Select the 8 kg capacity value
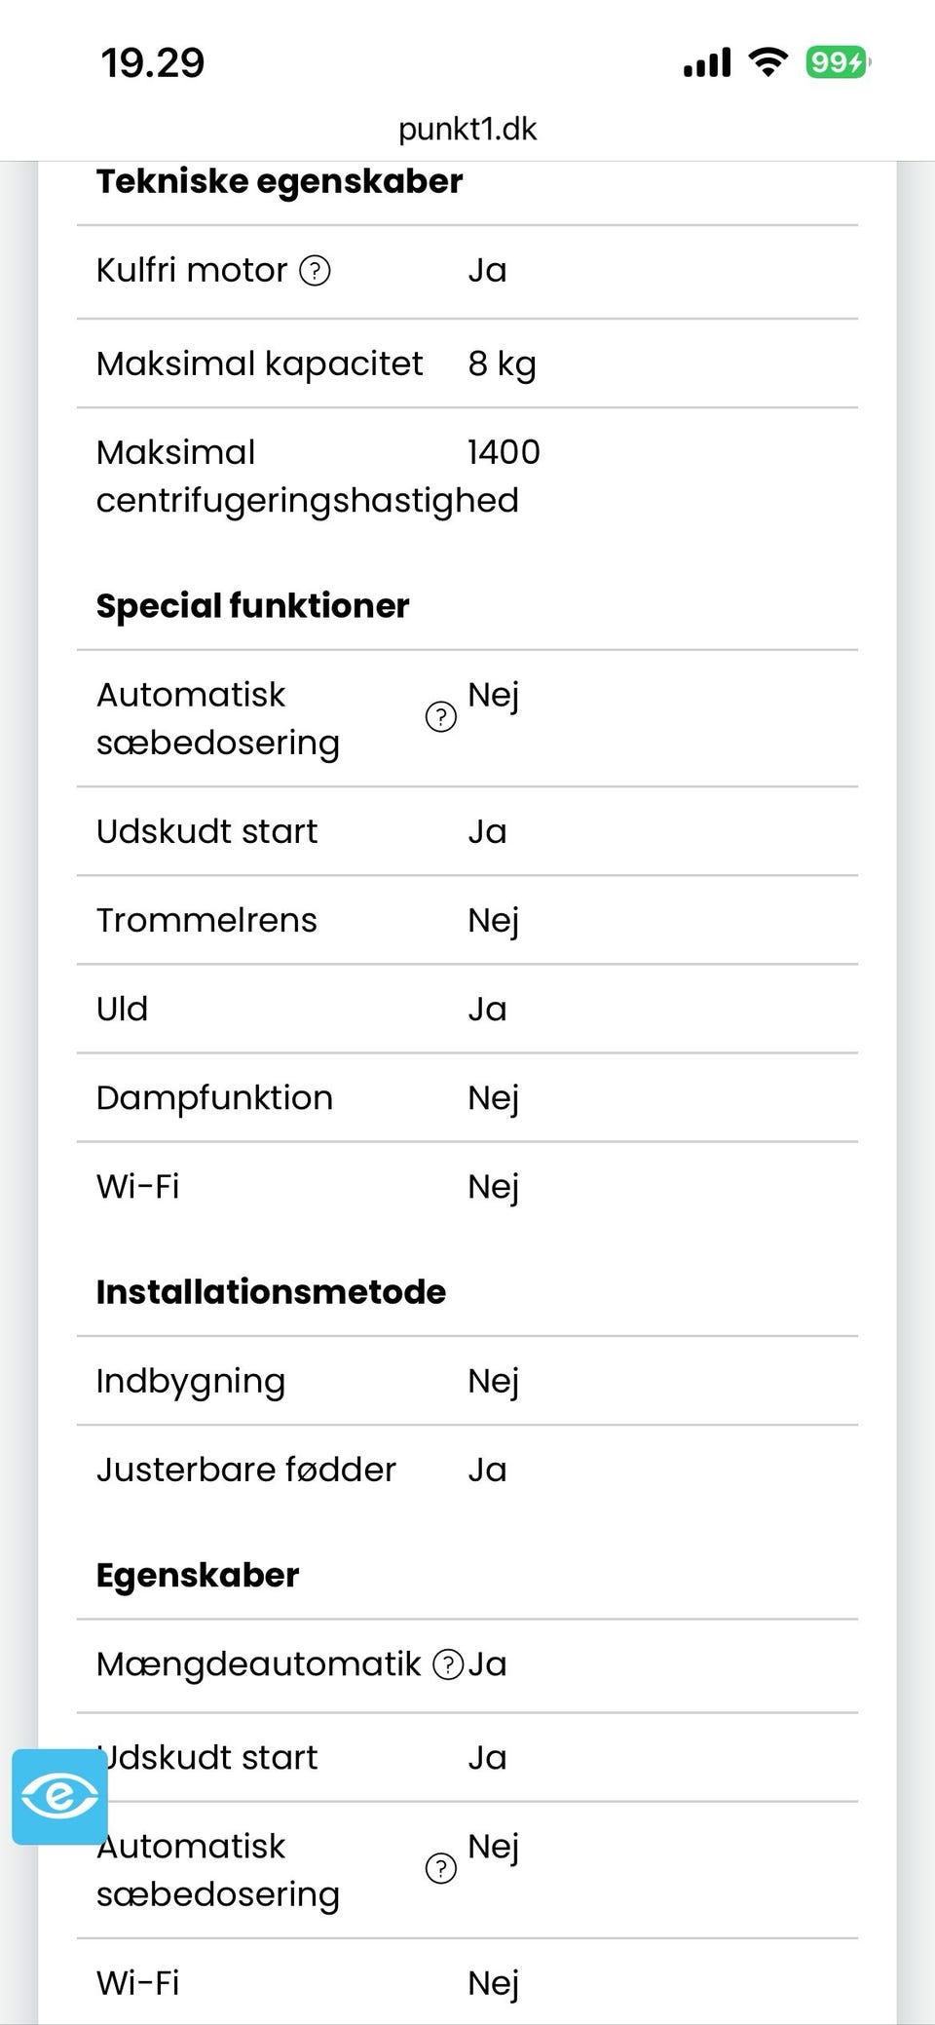The width and height of the screenshot is (935, 2025). click(502, 363)
